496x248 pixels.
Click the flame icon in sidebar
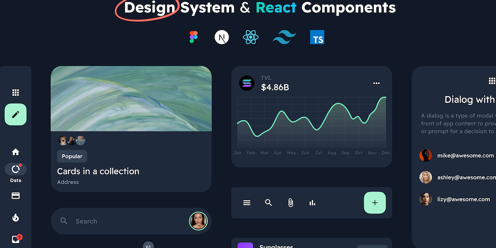[15, 217]
